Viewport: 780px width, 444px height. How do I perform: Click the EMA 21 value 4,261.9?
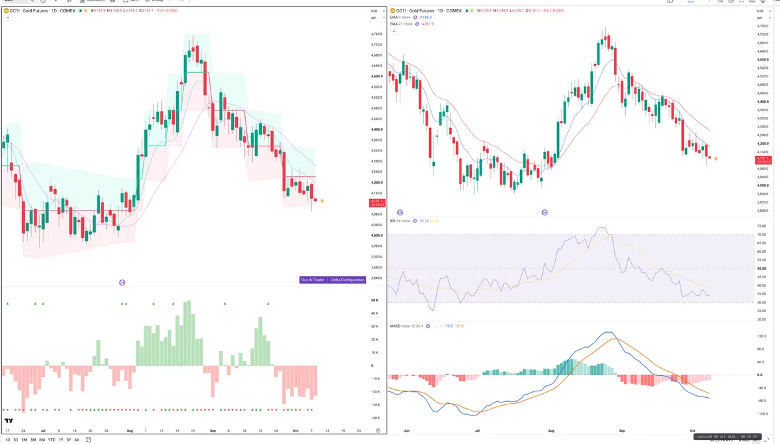(x=428, y=24)
